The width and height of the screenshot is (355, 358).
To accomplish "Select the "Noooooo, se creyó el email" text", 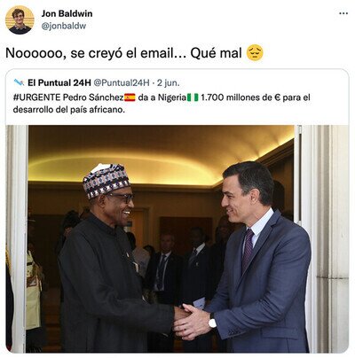I will 94,53.
